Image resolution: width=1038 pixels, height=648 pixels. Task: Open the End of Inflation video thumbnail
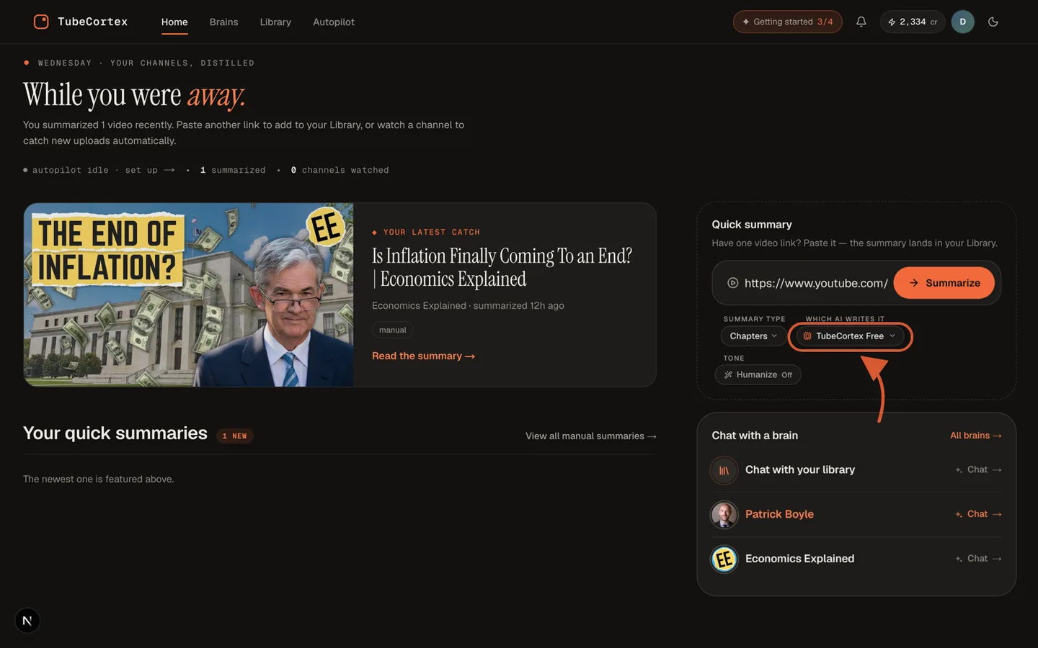click(189, 294)
